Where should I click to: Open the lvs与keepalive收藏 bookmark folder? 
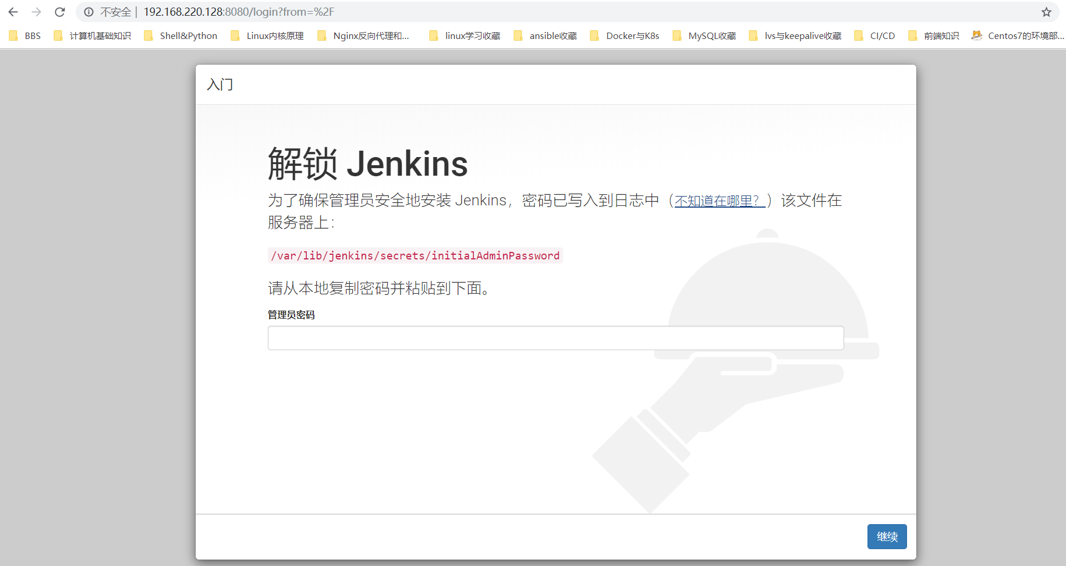[x=795, y=35]
